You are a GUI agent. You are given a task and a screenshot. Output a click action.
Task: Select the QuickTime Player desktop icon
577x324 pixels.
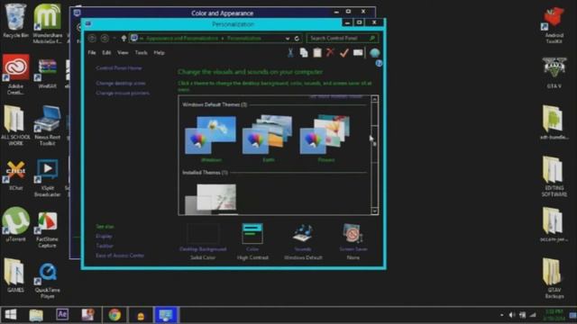coord(48,281)
